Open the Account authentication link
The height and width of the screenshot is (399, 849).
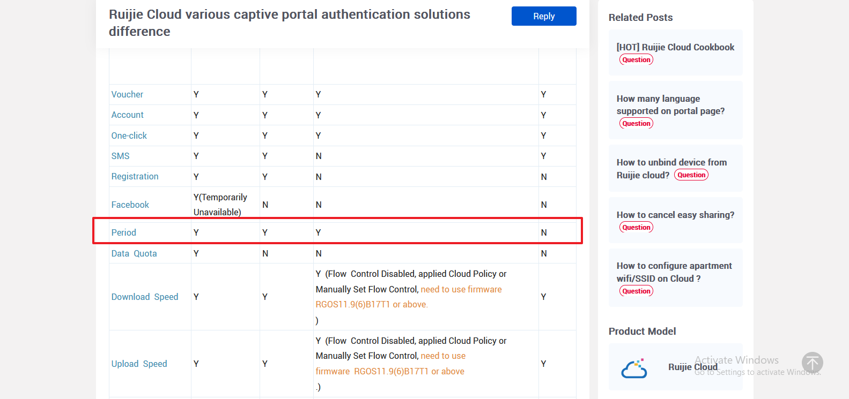click(127, 115)
